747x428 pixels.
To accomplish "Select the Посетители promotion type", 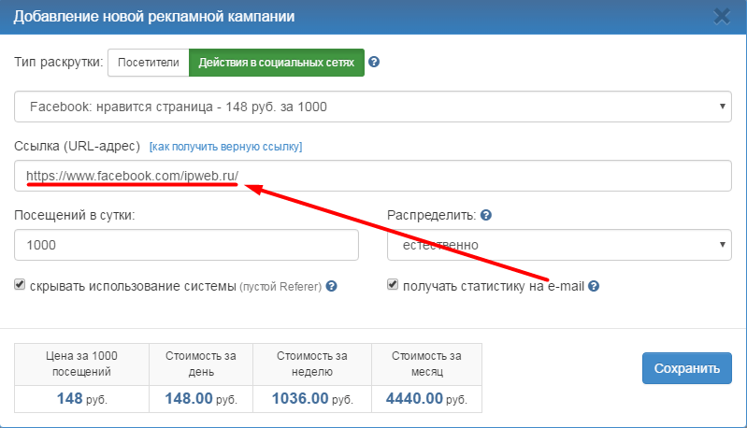I will [148, 63].
